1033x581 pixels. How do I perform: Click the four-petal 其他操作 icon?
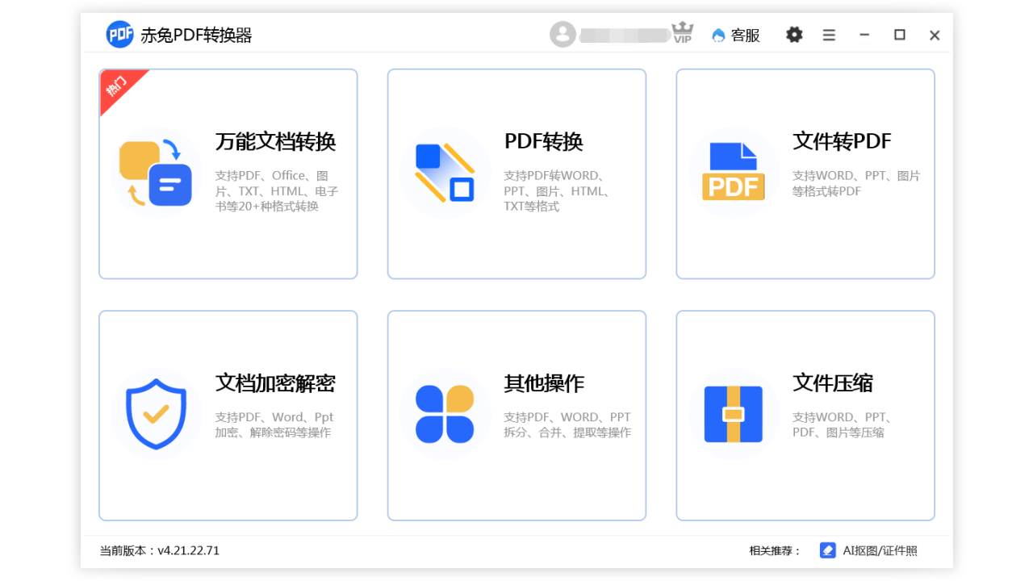(445, 414)
